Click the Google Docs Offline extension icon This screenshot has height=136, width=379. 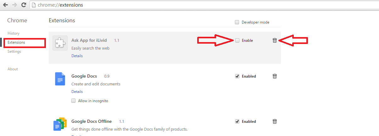click(60, 124)
